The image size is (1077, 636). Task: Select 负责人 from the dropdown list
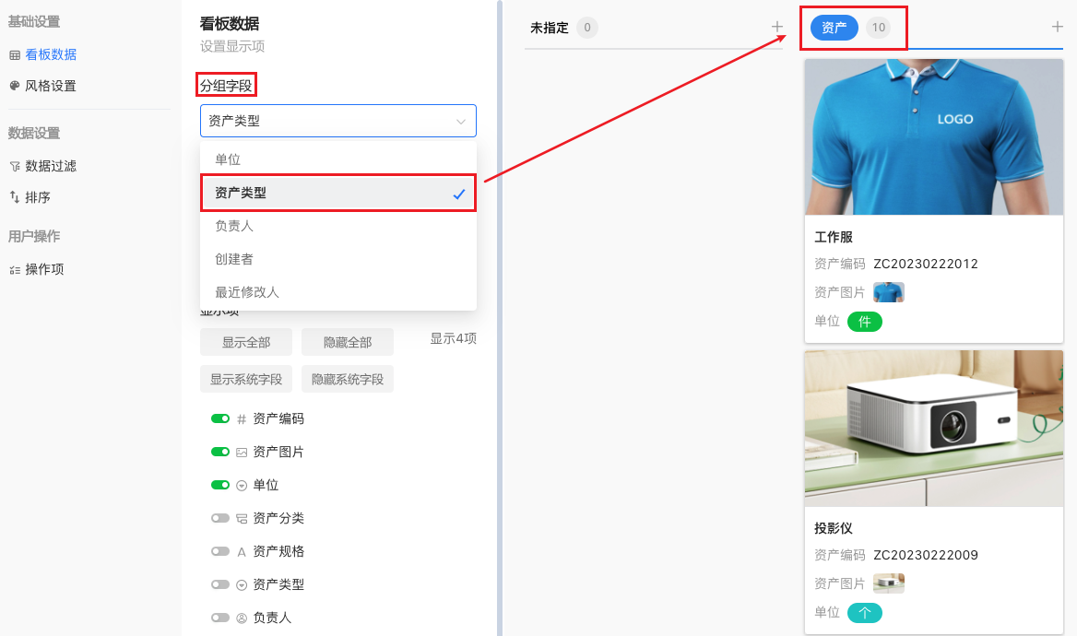[234, 226]
